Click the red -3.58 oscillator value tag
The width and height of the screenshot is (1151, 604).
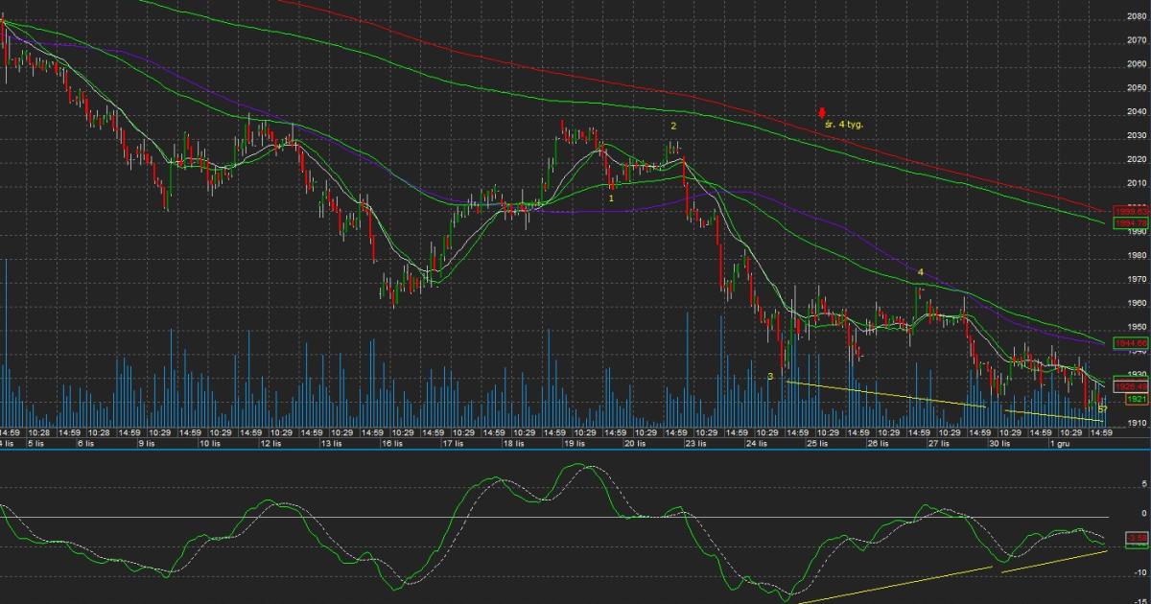point(1135,540)
